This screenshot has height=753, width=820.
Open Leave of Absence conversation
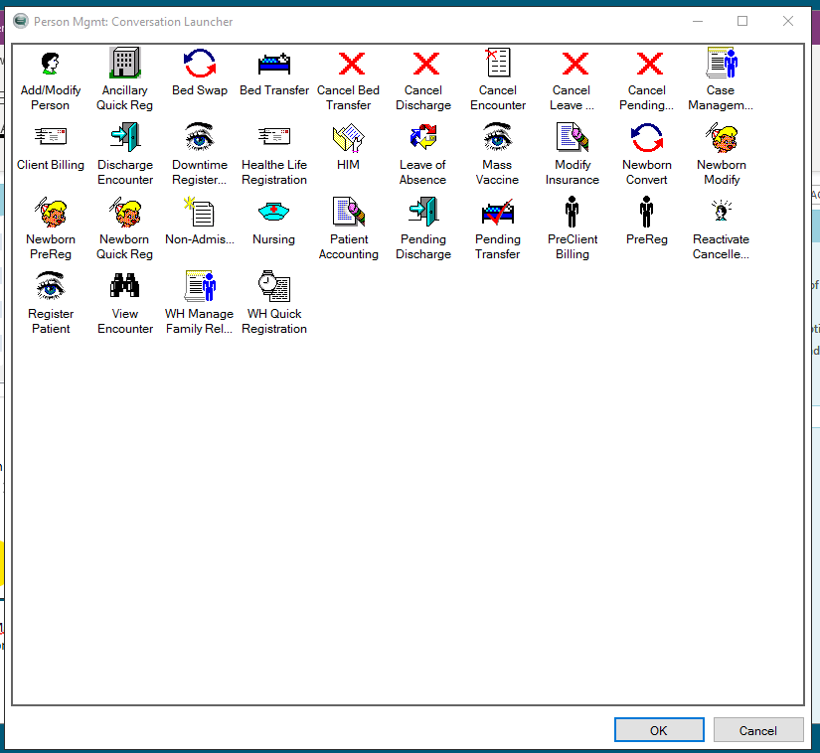click(x=423, y=138)
